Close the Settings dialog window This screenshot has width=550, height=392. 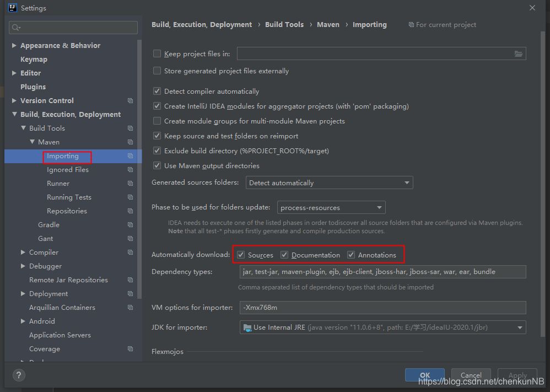pyautogui.click(x=532, y=8)
